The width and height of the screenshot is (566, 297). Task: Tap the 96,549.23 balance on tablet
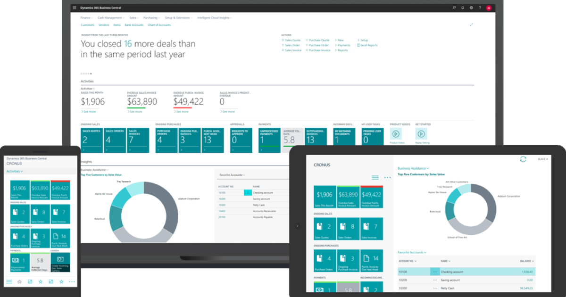point(526,288)
